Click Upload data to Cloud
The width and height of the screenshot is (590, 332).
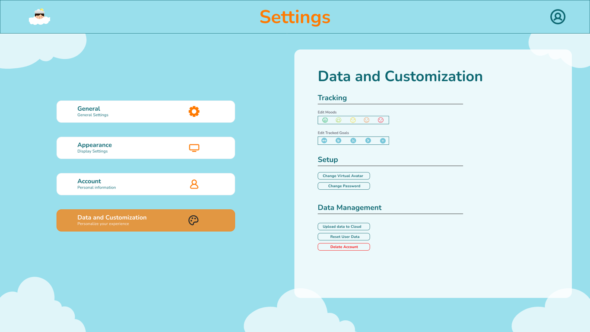[x=344, y=227]
